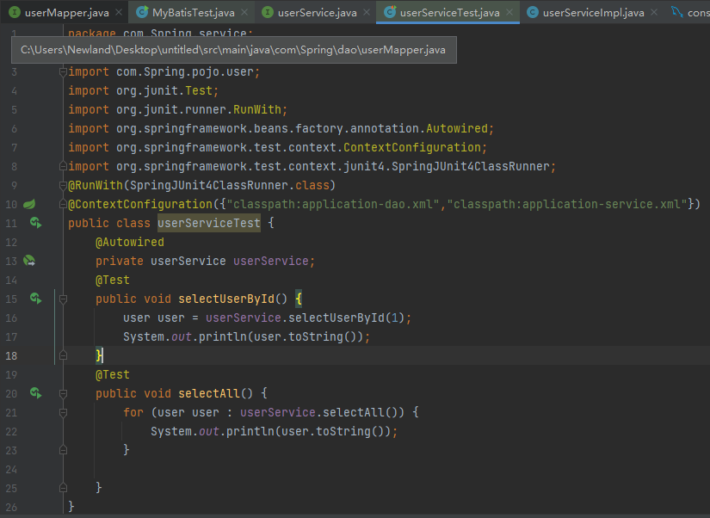Click the userService.selectUserById(1) call
710x518 pixels.
click(306, 318)
